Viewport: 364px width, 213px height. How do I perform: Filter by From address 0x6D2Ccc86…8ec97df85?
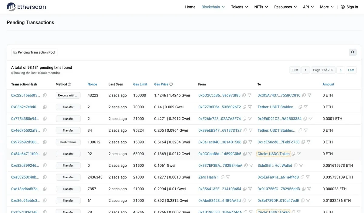249,95
